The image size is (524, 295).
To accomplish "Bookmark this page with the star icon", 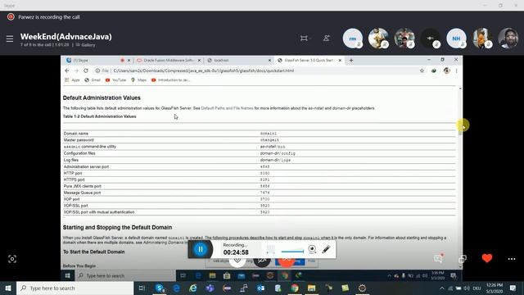I will (422, 70).
